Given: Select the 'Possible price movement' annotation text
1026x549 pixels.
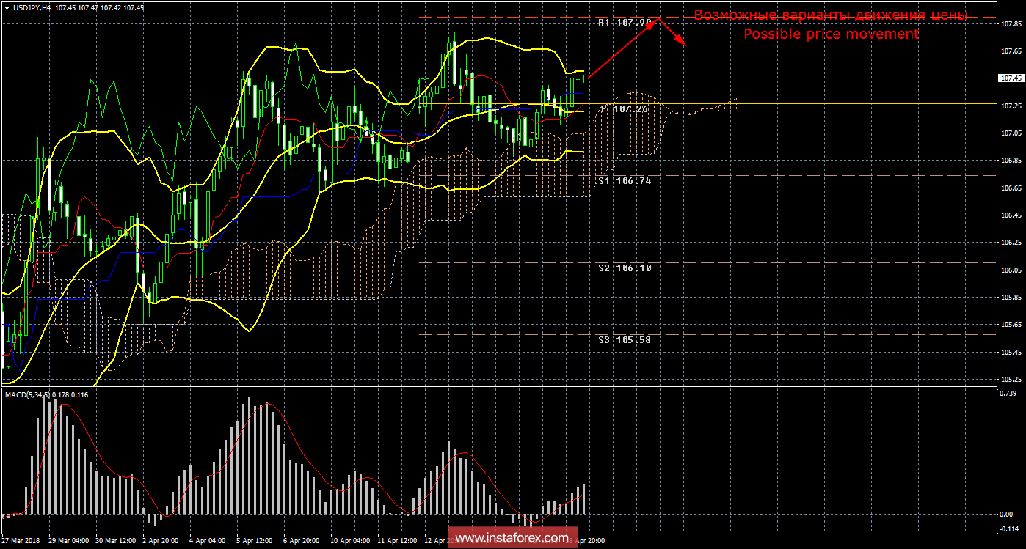Looking at the screenshot, I should coord(831,34).
